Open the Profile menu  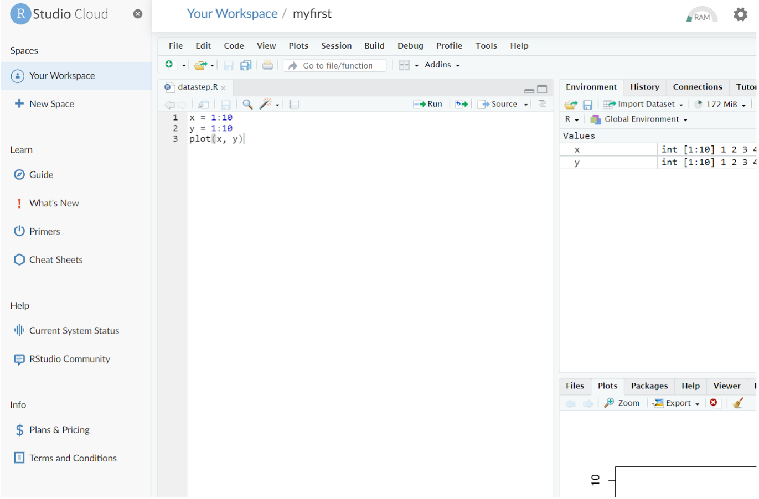pyautogui.click(x=449, y=46)
